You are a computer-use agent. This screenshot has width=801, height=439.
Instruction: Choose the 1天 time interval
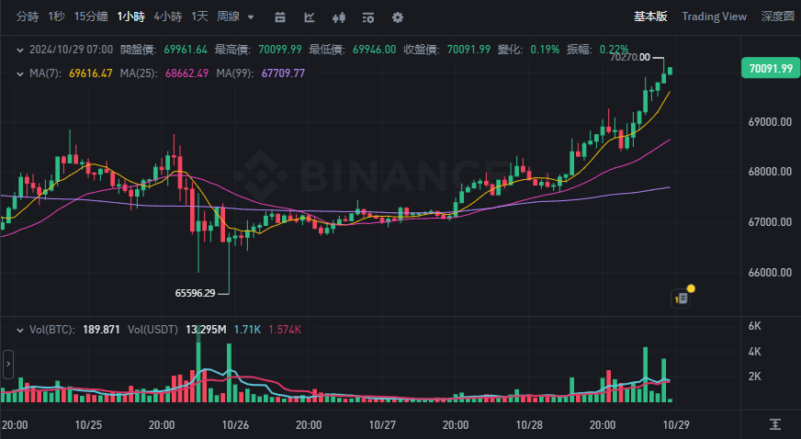(199, 17)
